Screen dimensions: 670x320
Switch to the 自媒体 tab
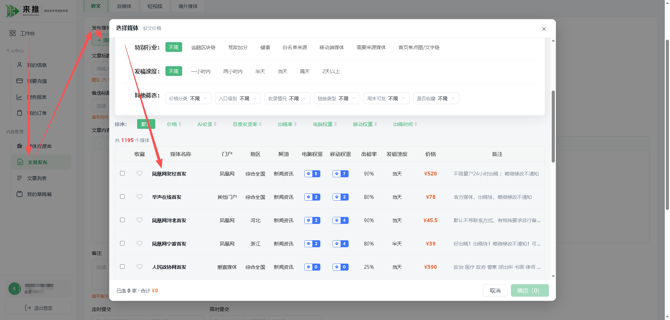[x=124, y=6]
